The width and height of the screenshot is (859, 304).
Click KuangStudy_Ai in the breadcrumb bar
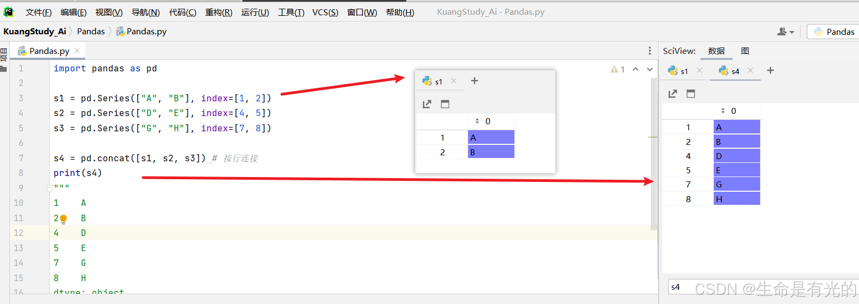coord(34,32)
